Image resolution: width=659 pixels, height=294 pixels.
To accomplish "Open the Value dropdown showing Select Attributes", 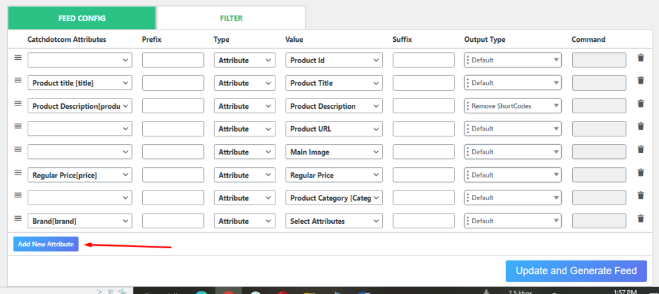I will click(334, 221).
